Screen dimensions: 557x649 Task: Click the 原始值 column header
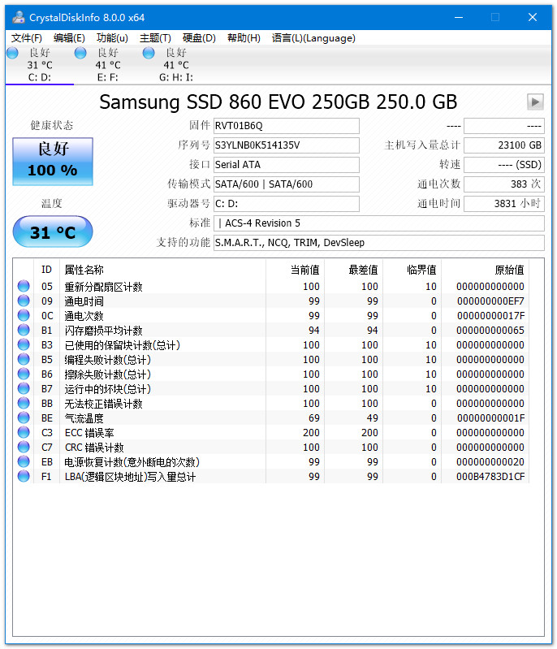click(485, 270)
